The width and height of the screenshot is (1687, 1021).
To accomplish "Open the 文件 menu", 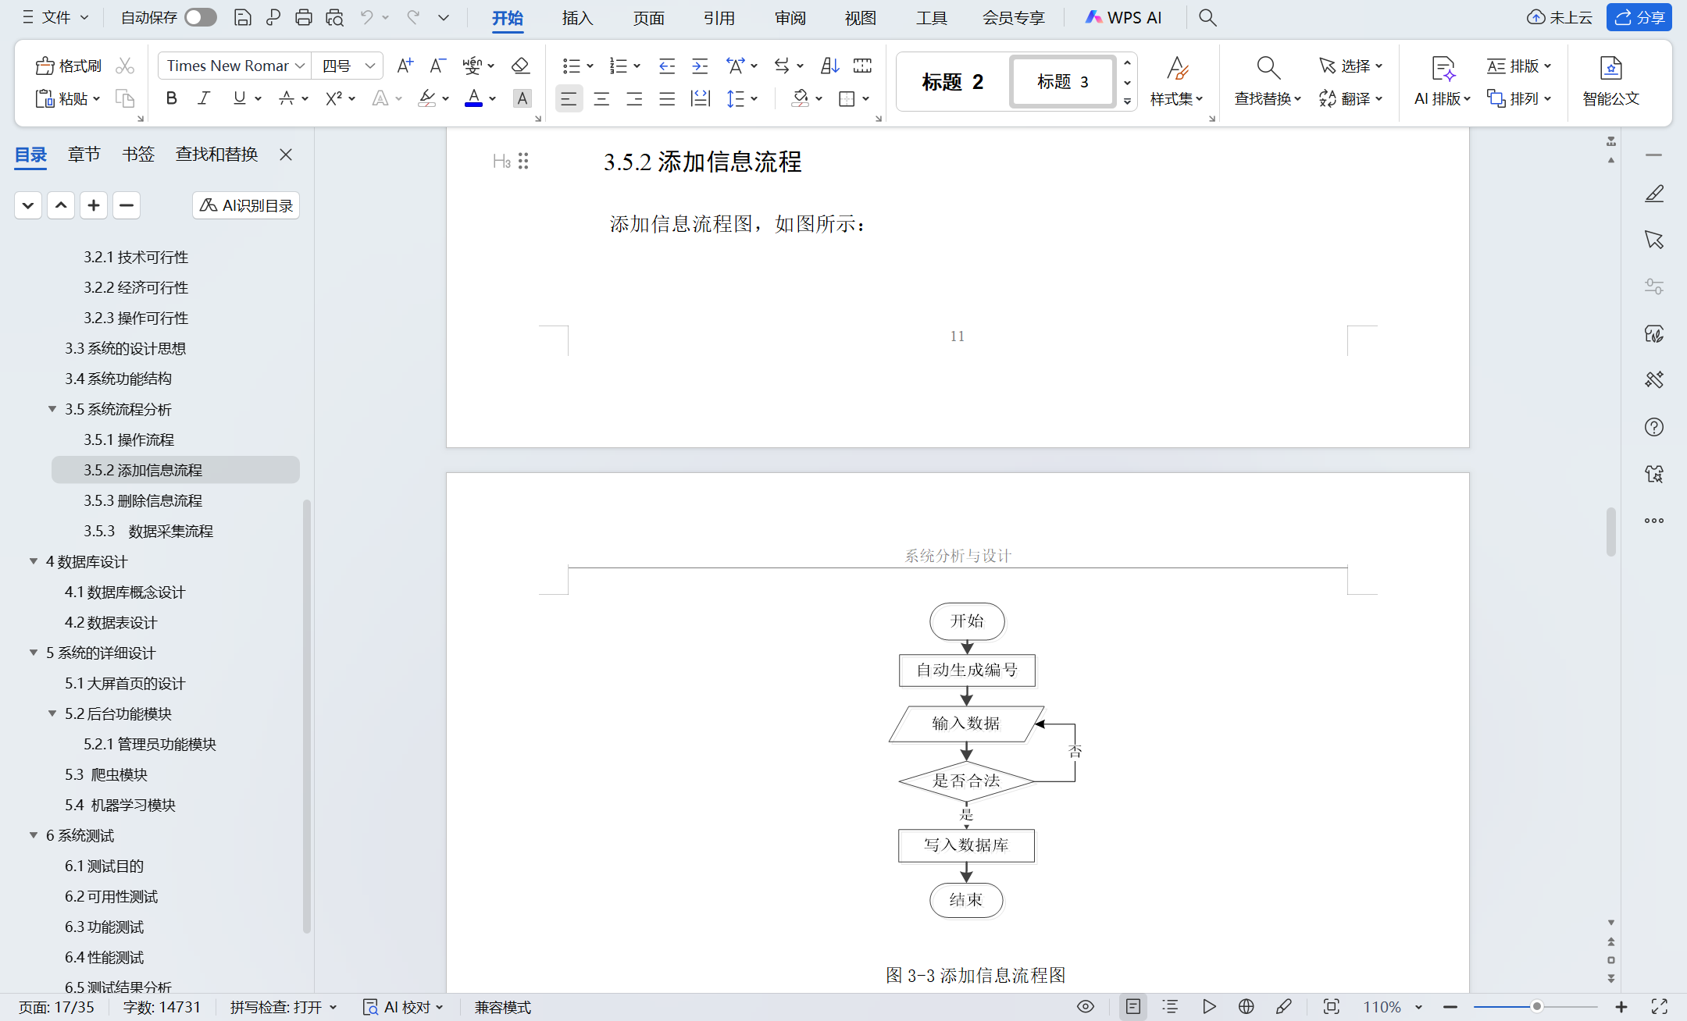I will coord(55,17).
